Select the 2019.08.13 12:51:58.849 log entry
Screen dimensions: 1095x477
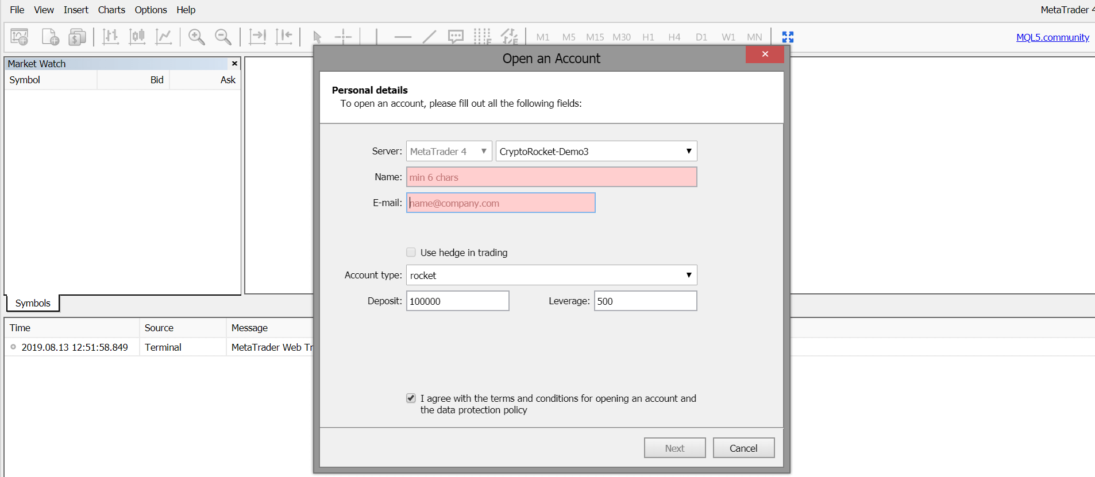[75, 347]
